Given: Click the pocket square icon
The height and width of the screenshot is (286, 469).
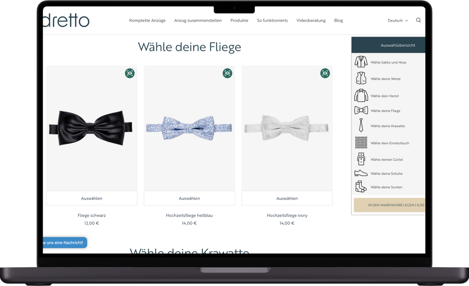Looking at the screenshot, I should [x=361, y=143].
